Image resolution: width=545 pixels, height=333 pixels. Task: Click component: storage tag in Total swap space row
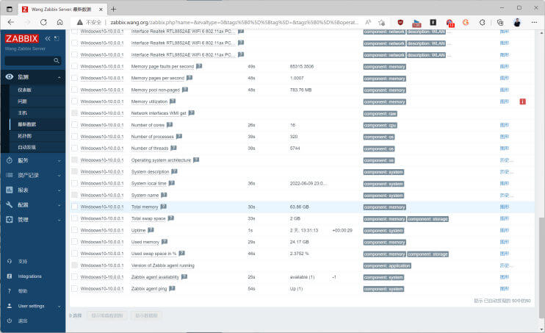click(x=428, y=219)
